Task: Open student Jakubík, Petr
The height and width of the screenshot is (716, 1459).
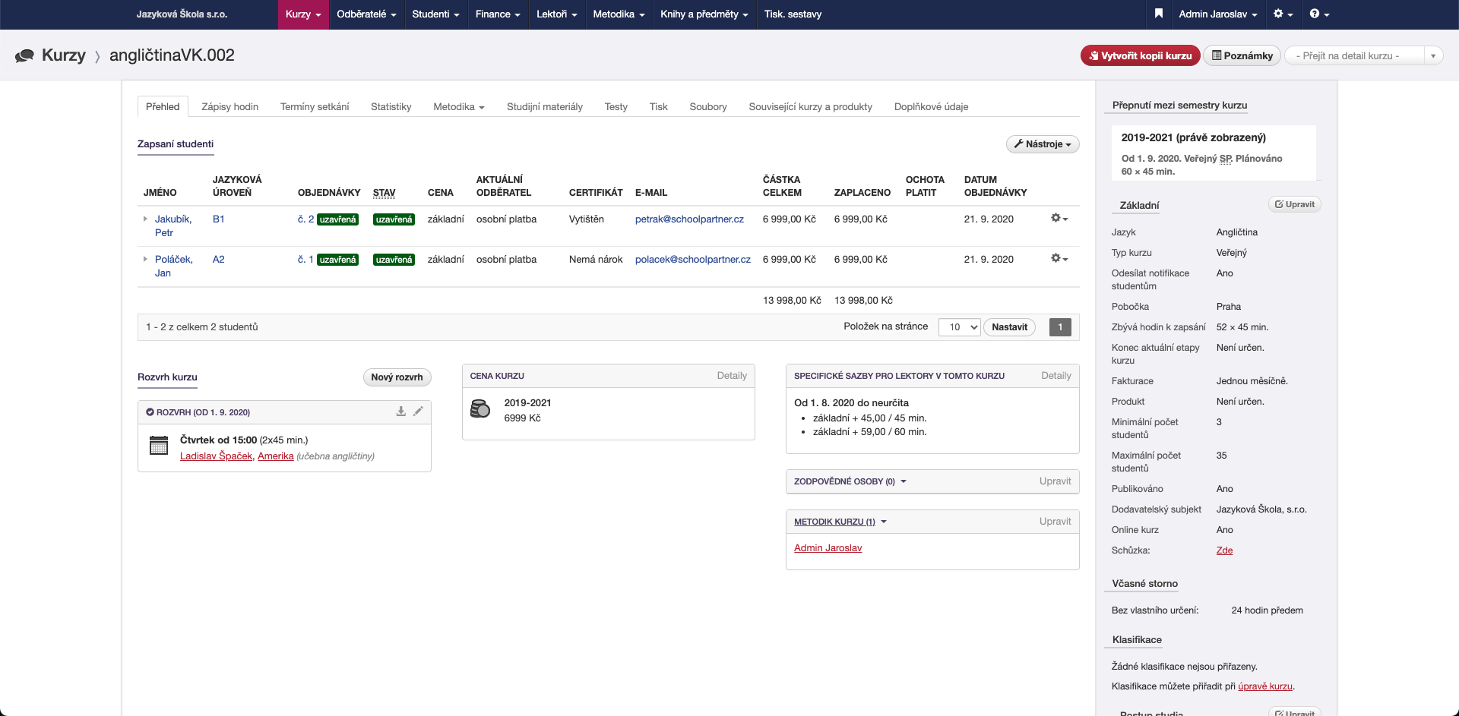Action: 173,226
